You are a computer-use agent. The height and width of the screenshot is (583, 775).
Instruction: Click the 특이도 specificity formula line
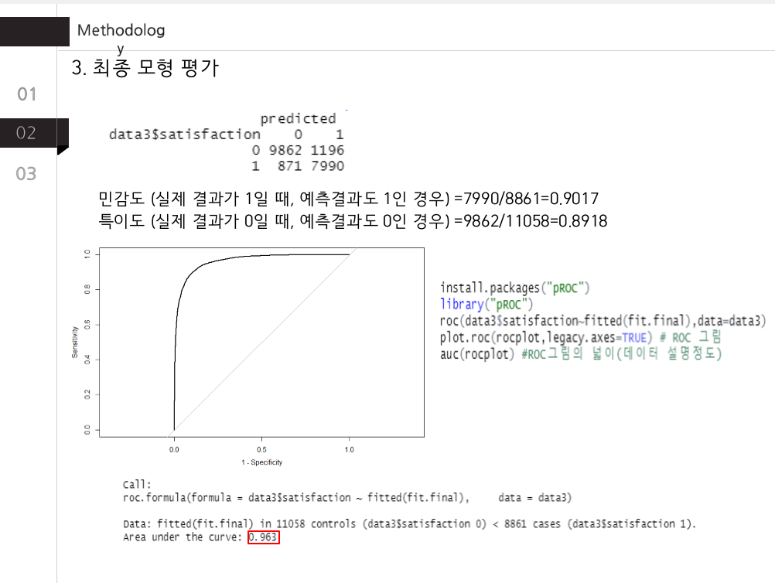click(353, 221)
